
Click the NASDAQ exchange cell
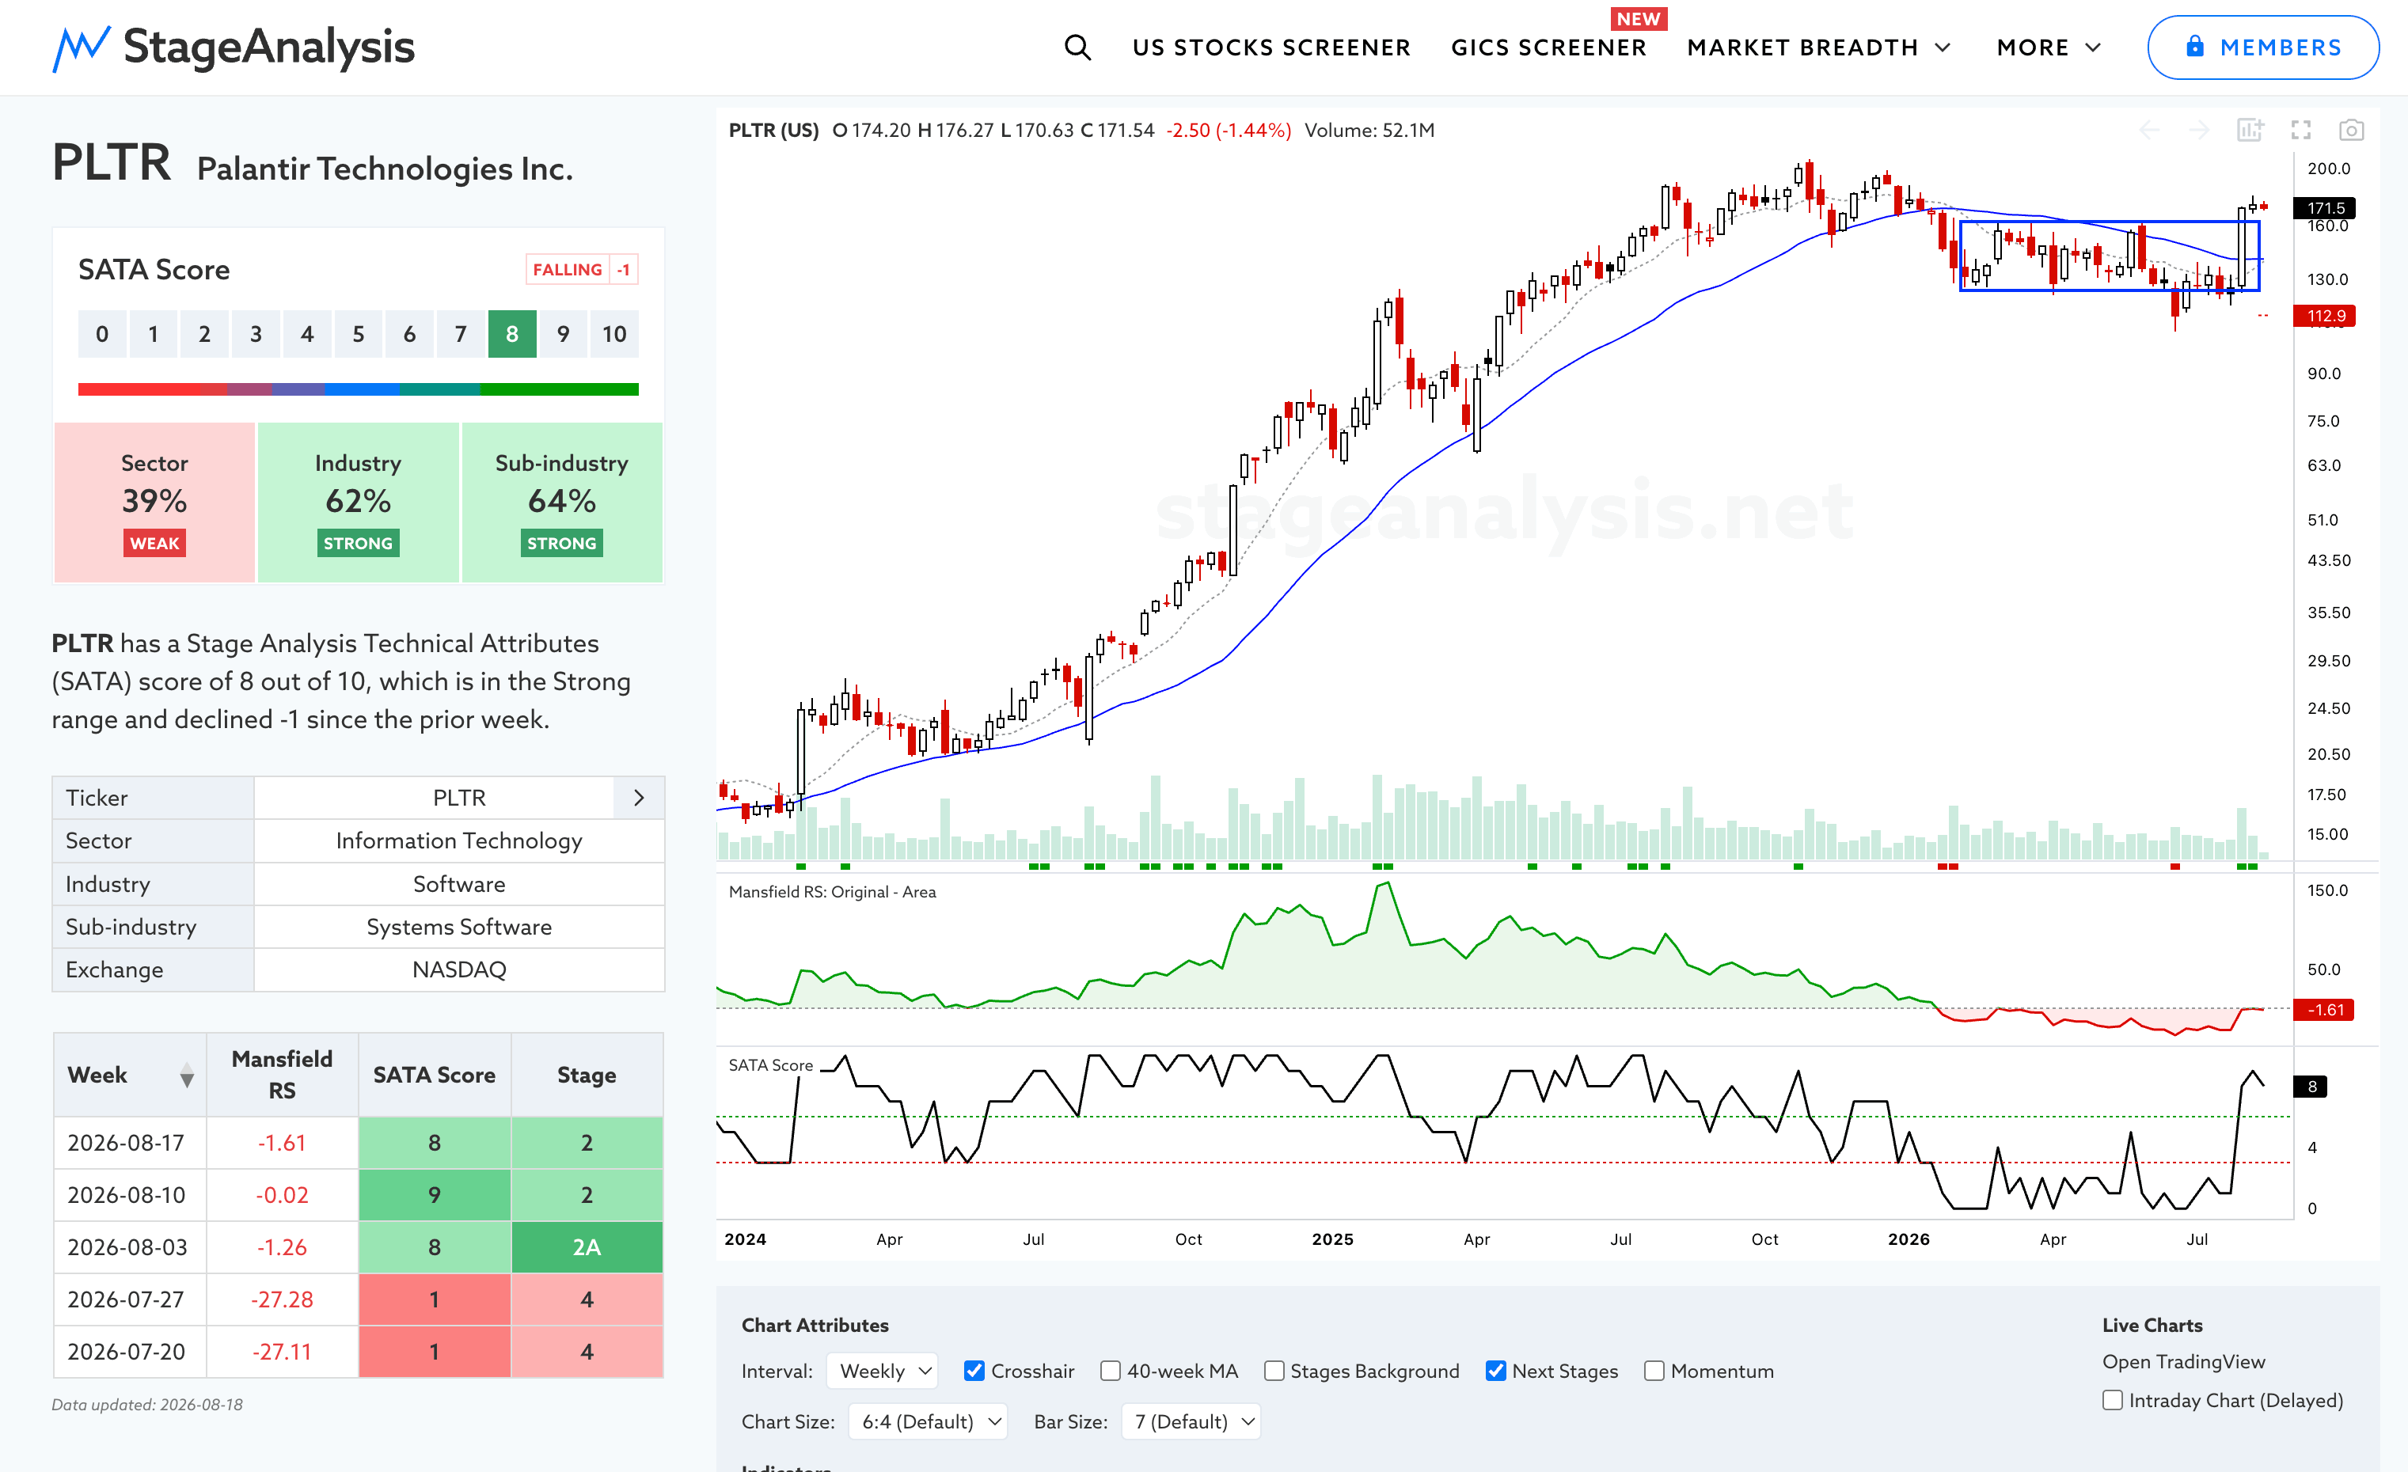point(459,969)
